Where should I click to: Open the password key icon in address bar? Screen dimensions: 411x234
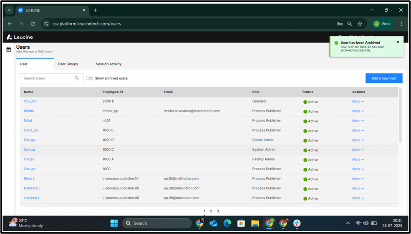pyautogui.click(x=340, y=24)
